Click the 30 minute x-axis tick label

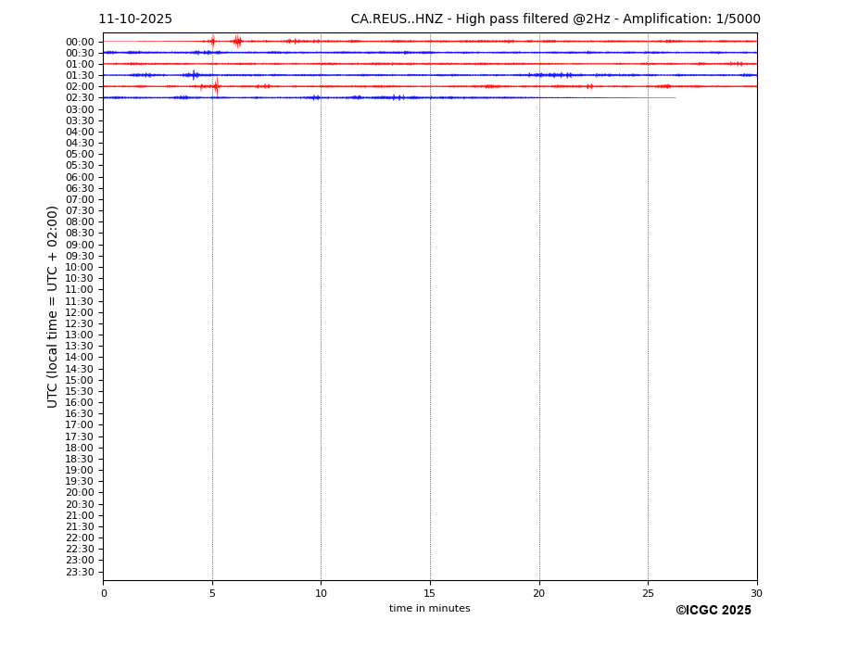(x=756, y=593)
